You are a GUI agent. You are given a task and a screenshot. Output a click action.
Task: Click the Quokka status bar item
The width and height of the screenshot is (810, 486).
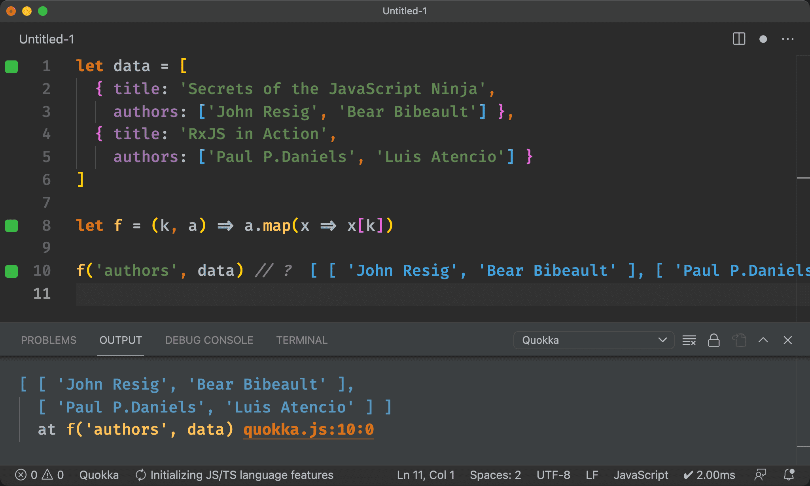click(99, 475)
